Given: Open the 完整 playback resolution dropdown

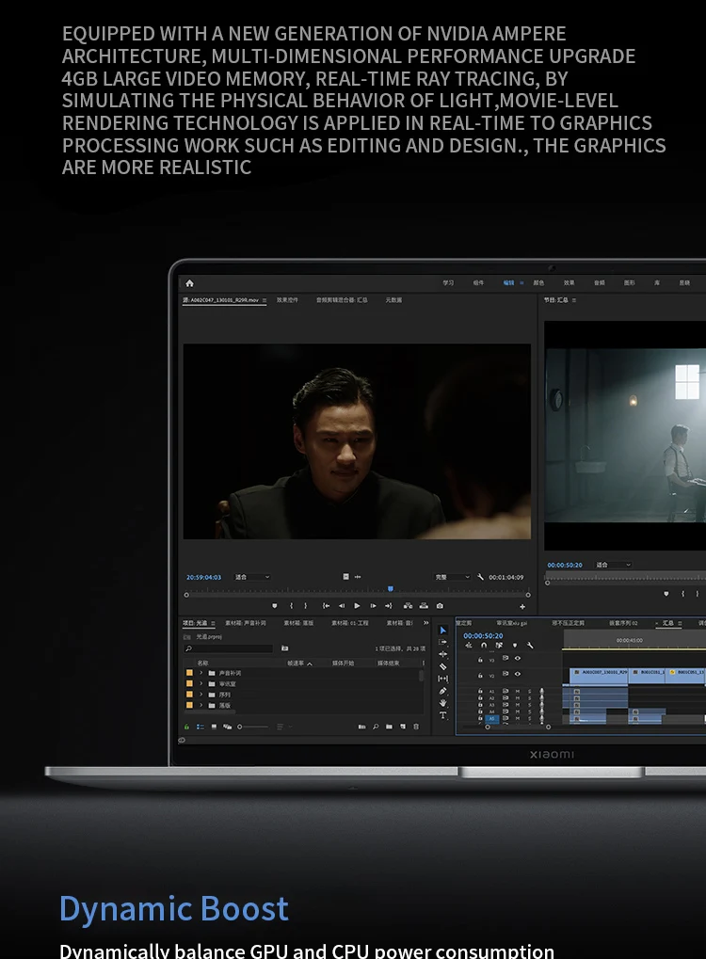Looking at the screenshot, I should pyautogui.click(x=452, y=577).
